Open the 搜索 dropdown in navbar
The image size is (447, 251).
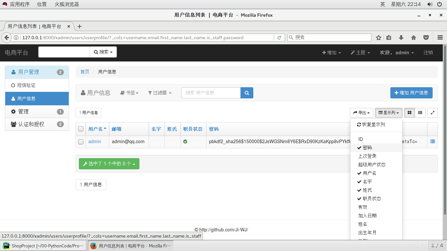[x=103, y=52]
